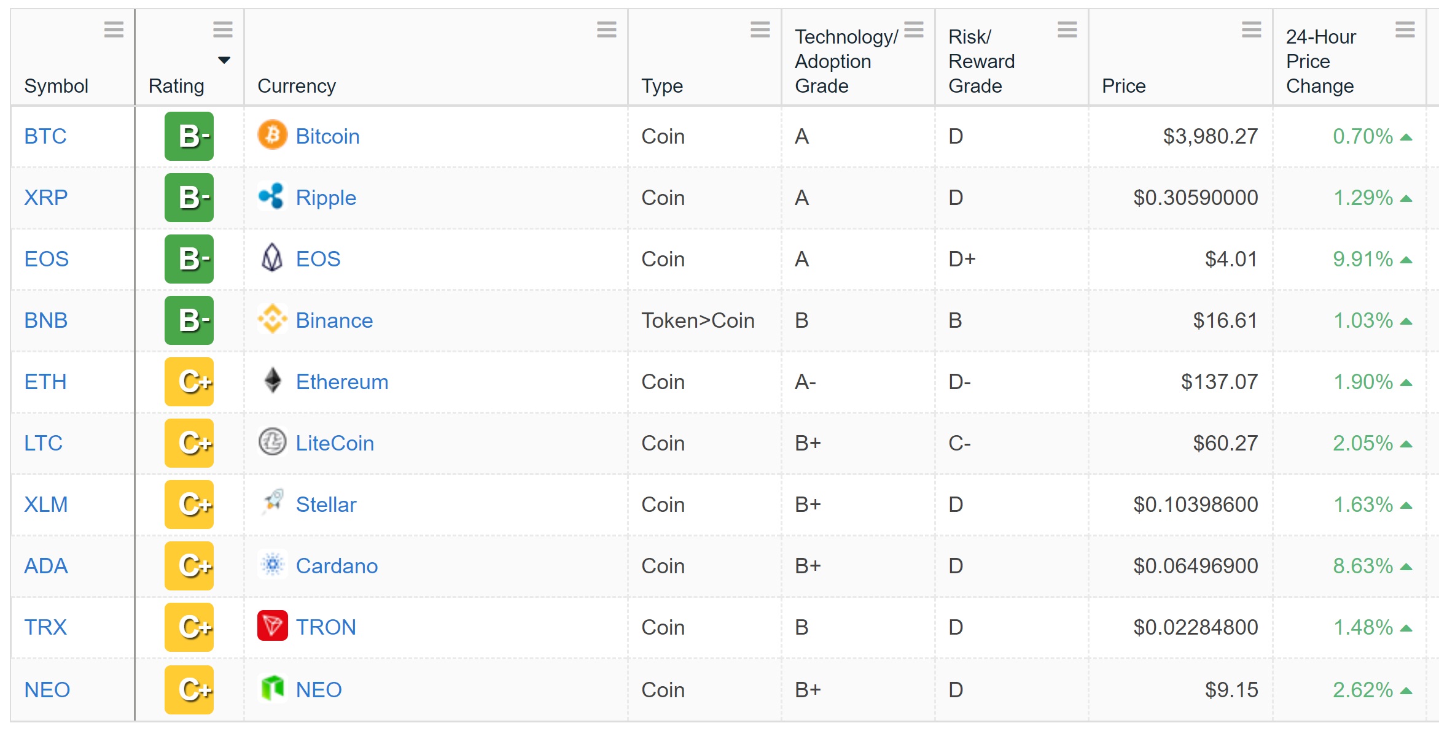Click Ethereum's yellow C+ rating badge
Image resolution: width=1439 pixels, height=731 pixels.
pyautogui.click(x=189, y=382)
